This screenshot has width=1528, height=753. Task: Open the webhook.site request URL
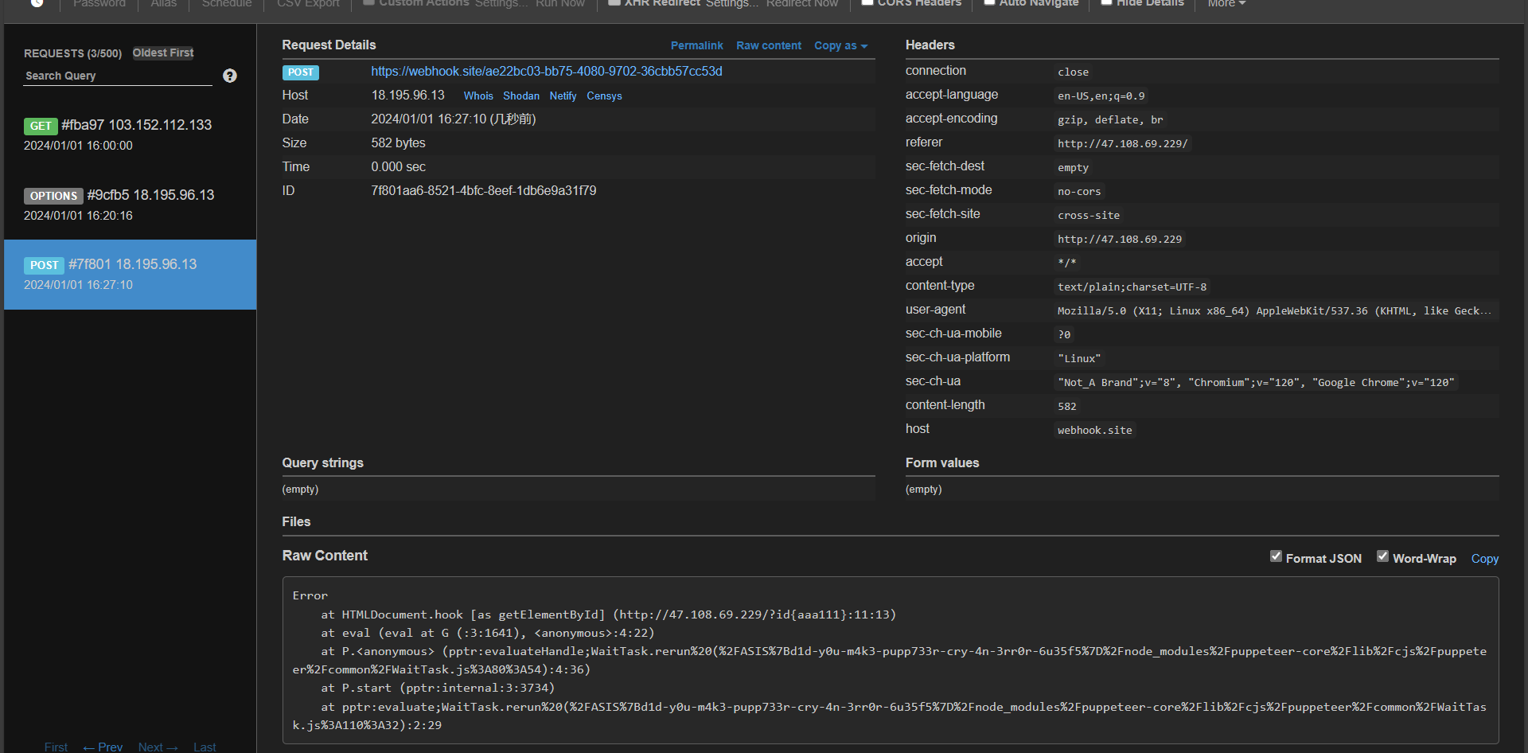click(x=546, y=71)
